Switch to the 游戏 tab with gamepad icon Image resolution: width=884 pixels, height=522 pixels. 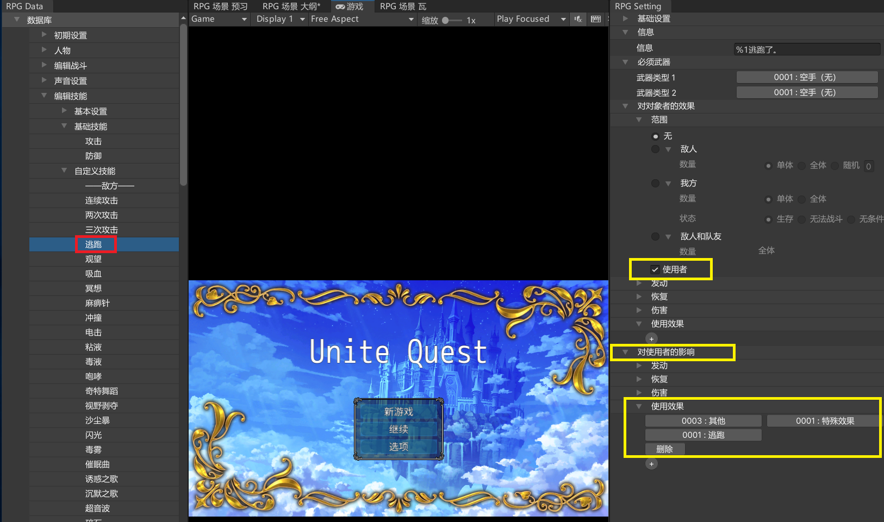(350, 7)
